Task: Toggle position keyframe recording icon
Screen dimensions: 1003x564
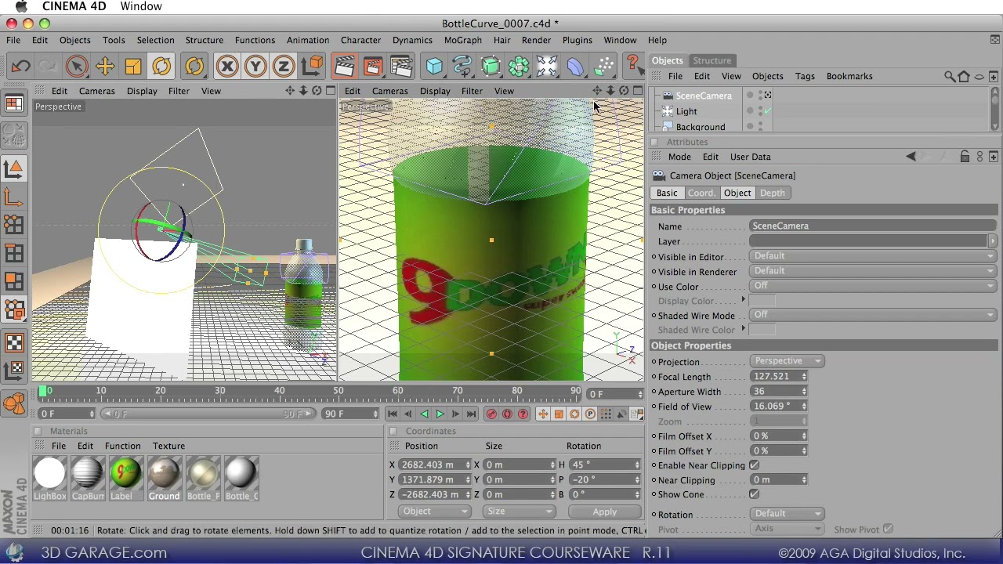Action: (x=542, y=414)
